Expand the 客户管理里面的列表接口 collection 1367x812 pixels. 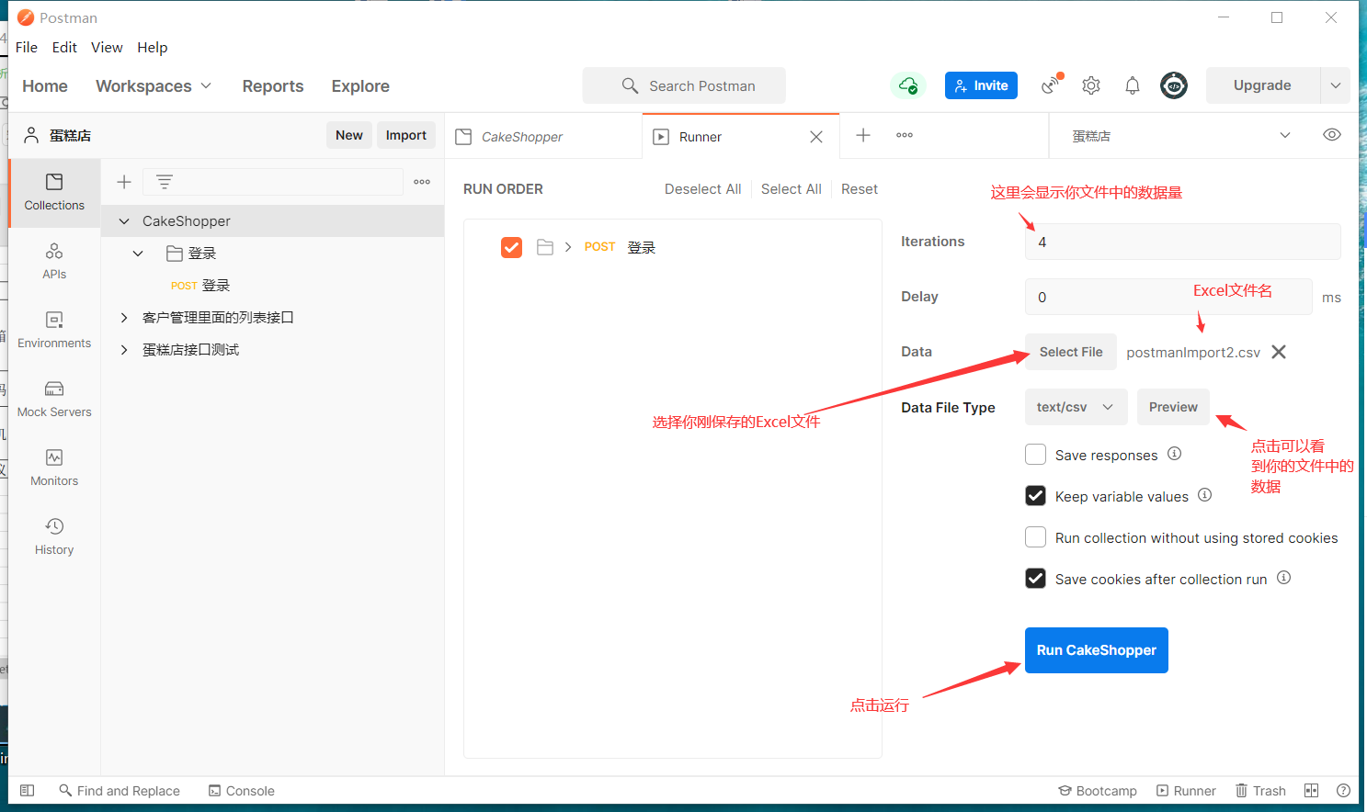(x=124, y=318)
